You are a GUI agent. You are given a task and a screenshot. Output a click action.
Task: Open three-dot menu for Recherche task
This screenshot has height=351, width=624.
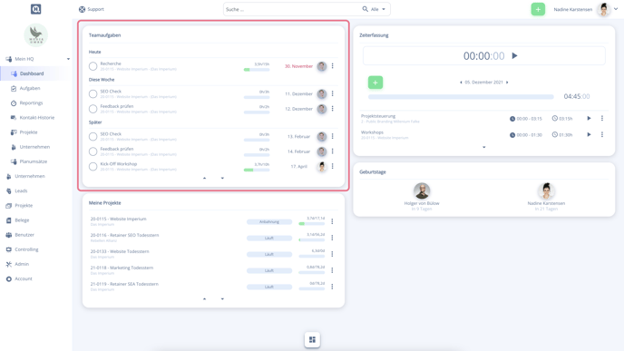point(332,66)
